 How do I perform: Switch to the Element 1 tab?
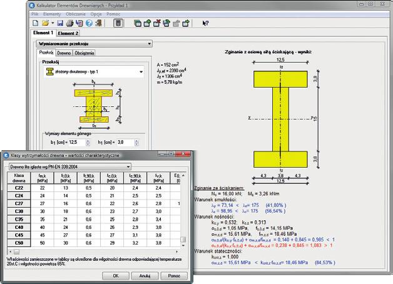point(43,33)
